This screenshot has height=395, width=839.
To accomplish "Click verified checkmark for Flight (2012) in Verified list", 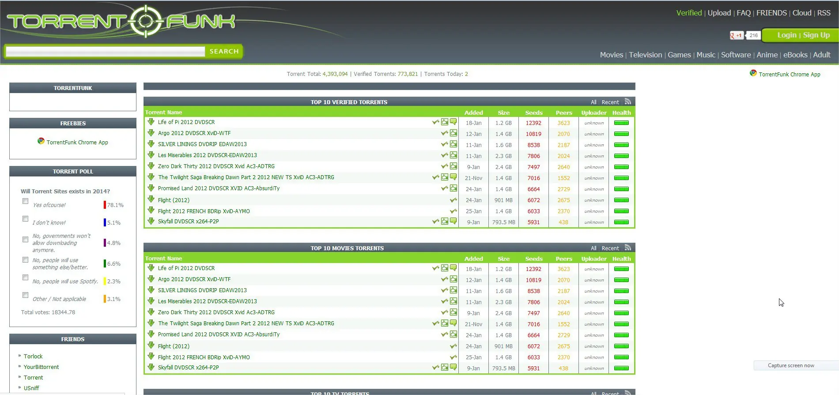I will point(454,200).
